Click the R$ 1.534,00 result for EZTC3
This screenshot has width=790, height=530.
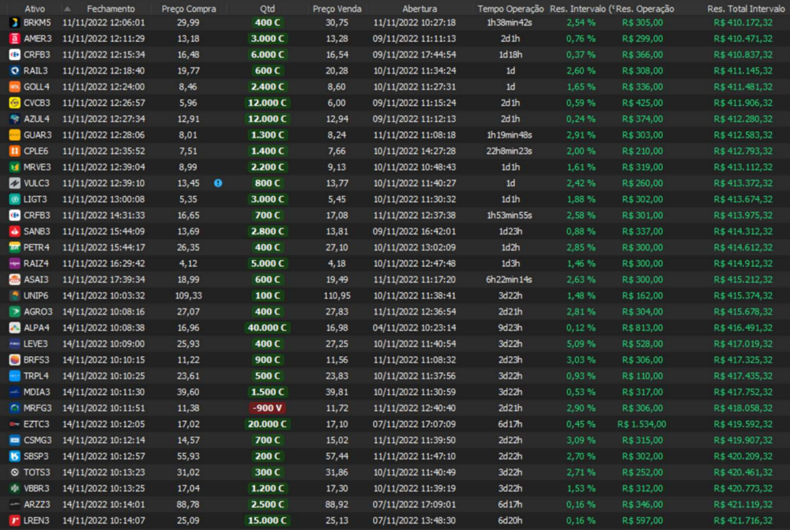[641, 424]
